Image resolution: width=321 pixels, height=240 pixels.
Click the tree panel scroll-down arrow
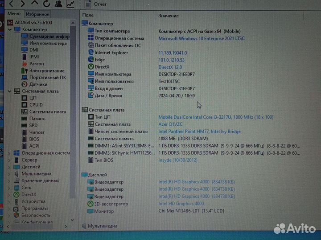click(x=72, y=220)
